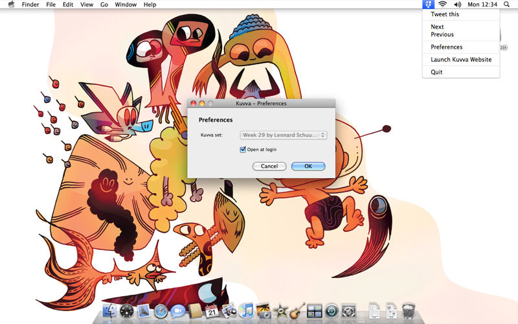This screenshot has width=518, height=324.
Task: Open Address Book in the Dock
Action: [x=195, y=311]
